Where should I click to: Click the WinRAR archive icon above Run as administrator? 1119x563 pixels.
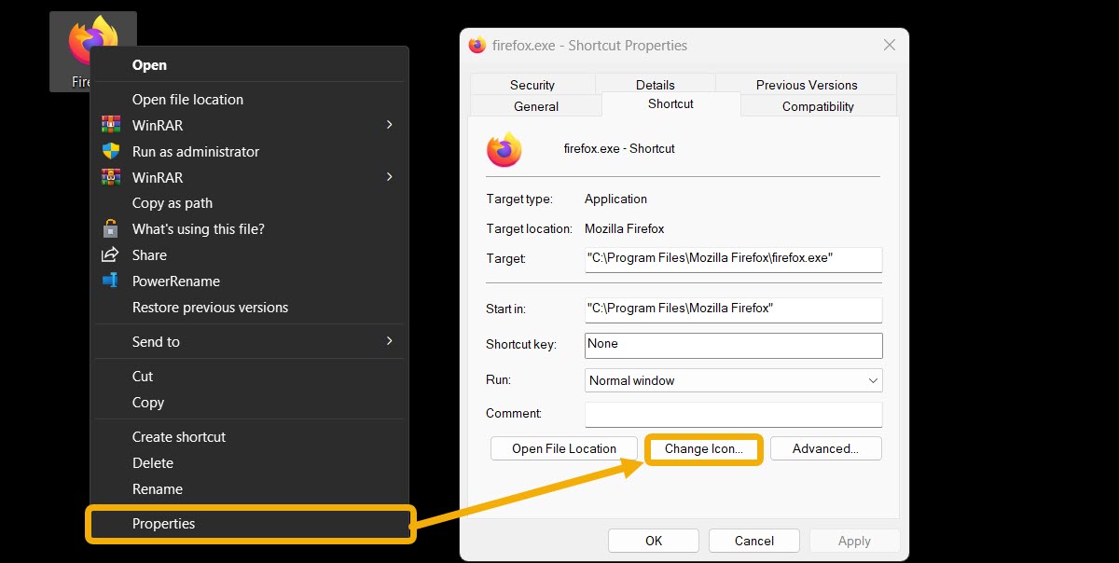tap(111, 124)
